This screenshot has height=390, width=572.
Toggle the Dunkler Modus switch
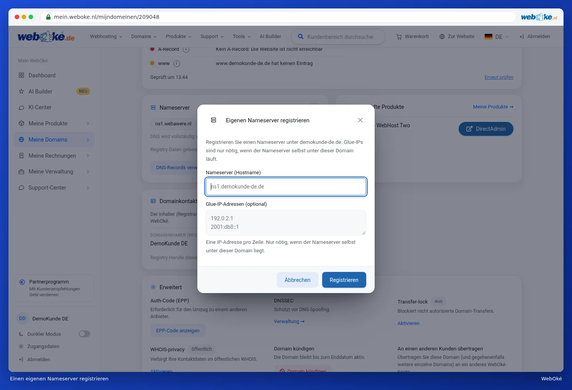coord(84,334)
